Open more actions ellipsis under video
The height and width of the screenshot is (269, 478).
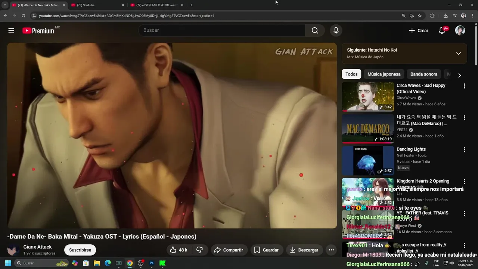[x=331, y=250]
